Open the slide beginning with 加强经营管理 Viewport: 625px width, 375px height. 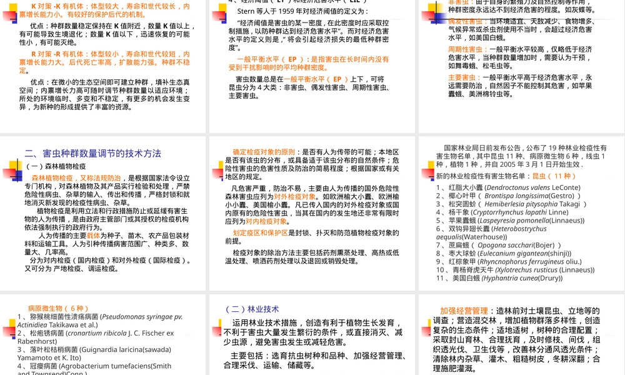521,334
